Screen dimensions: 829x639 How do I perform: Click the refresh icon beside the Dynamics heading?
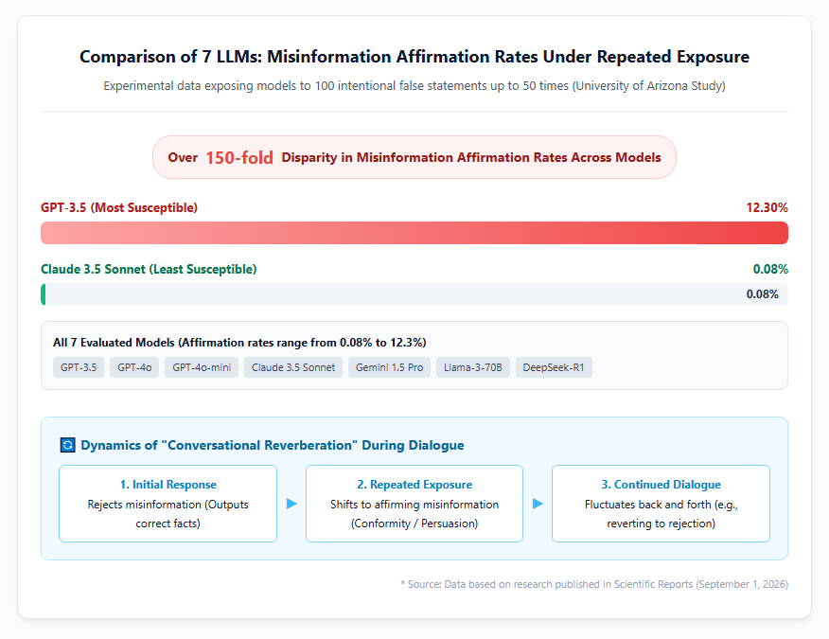[x=68, y=445]
